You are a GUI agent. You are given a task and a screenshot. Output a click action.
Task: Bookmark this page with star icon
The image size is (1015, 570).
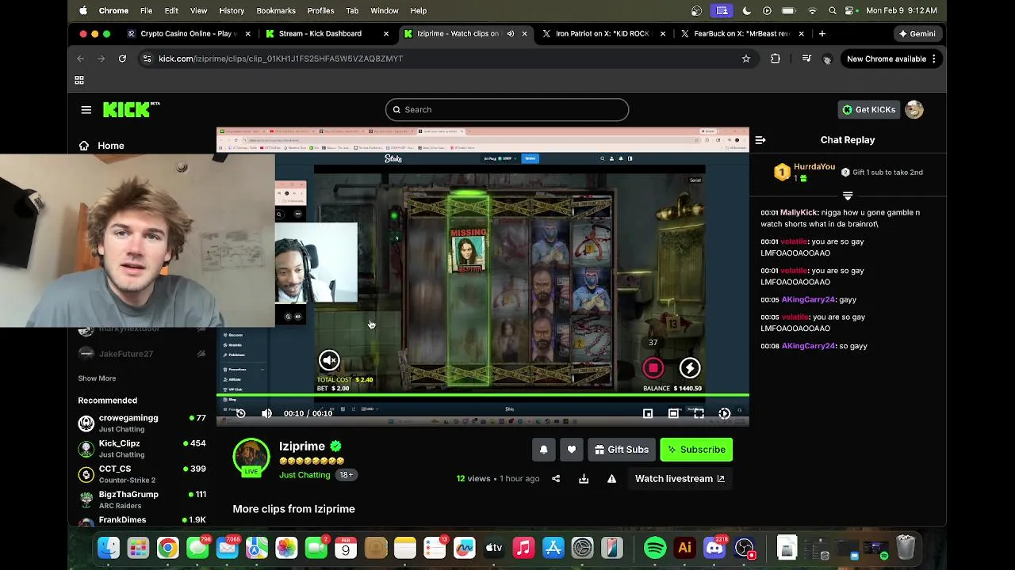pos(746,59)
